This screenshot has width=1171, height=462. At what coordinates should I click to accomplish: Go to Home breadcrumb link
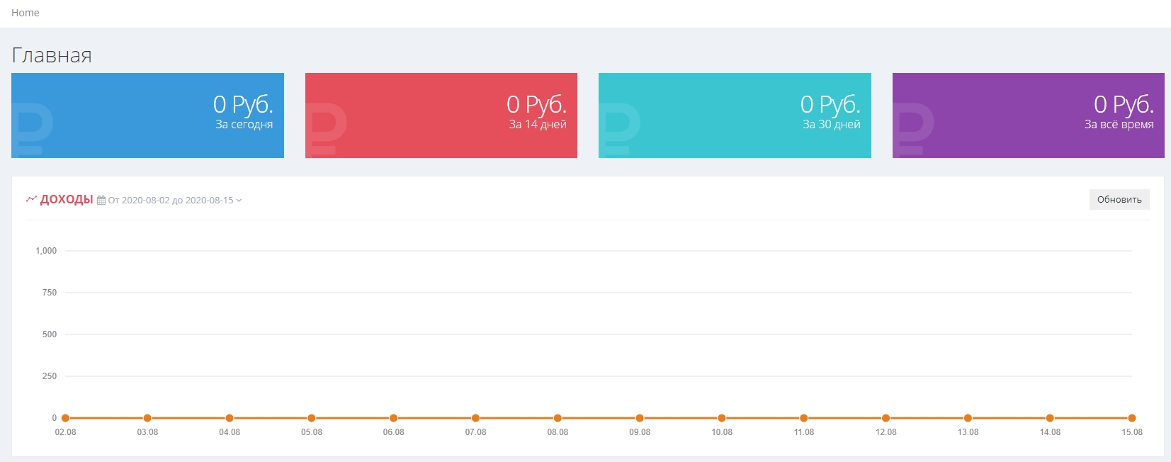coord(26,13)
